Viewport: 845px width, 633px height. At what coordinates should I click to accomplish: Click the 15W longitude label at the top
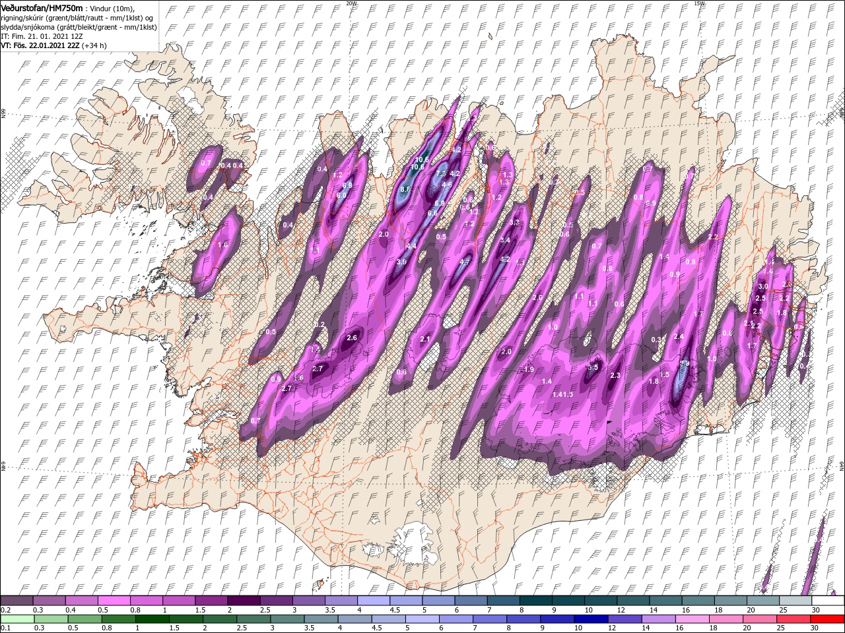(698, 3)
